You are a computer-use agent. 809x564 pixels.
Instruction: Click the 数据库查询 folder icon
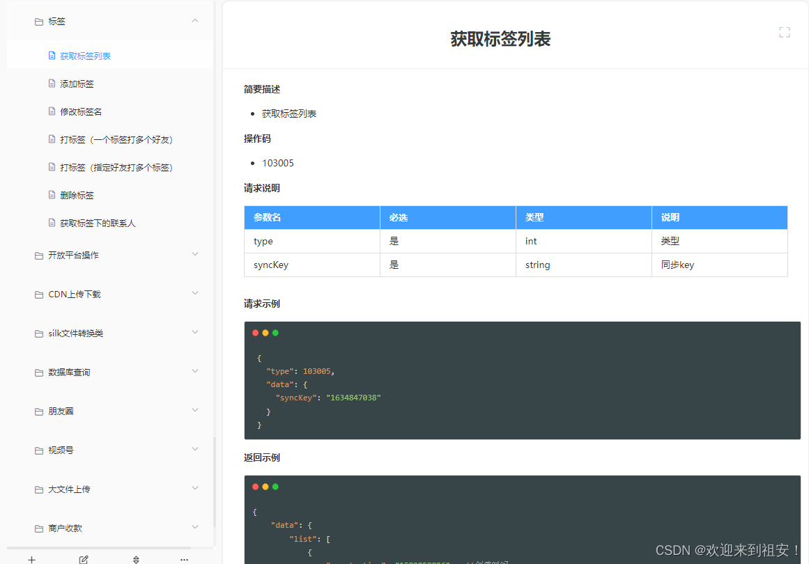[39, 373]
